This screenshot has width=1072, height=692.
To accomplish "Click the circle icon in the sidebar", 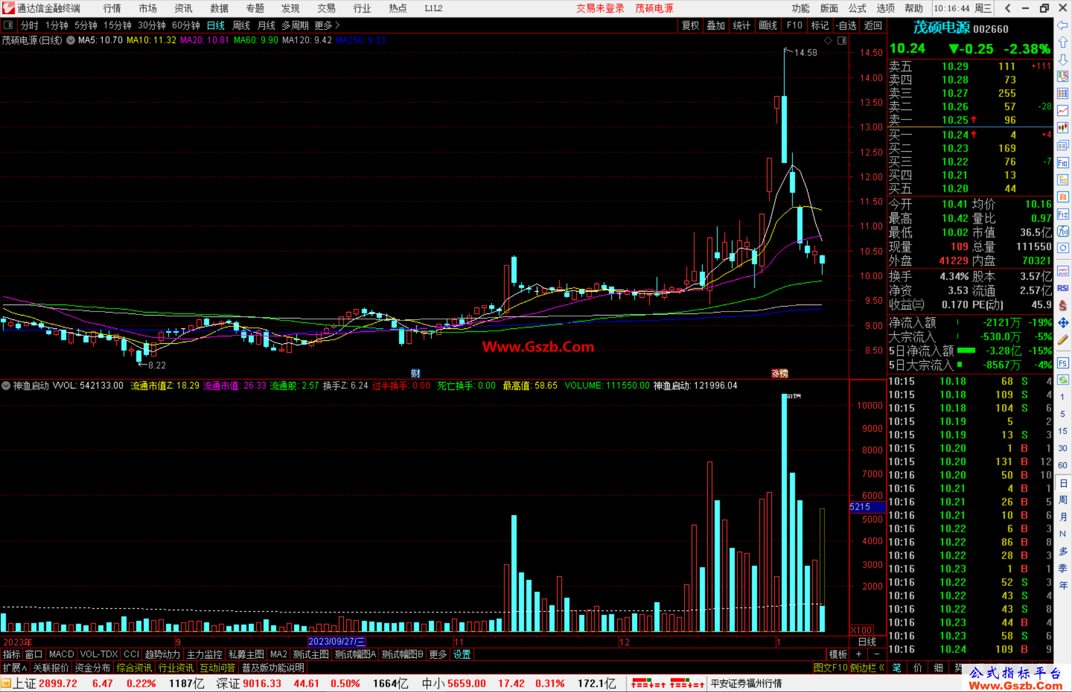I will (1063, 248).
